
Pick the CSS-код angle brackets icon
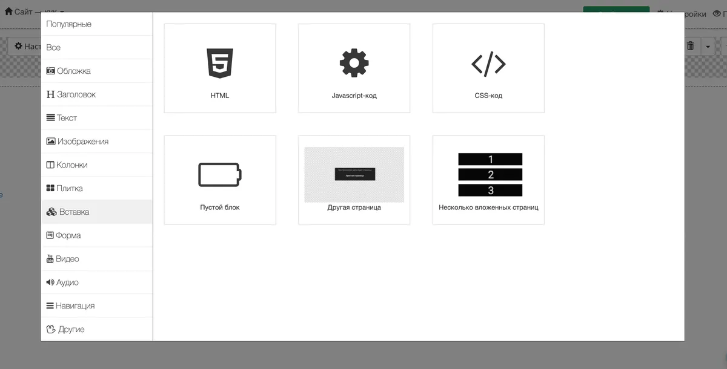(488, 63)
